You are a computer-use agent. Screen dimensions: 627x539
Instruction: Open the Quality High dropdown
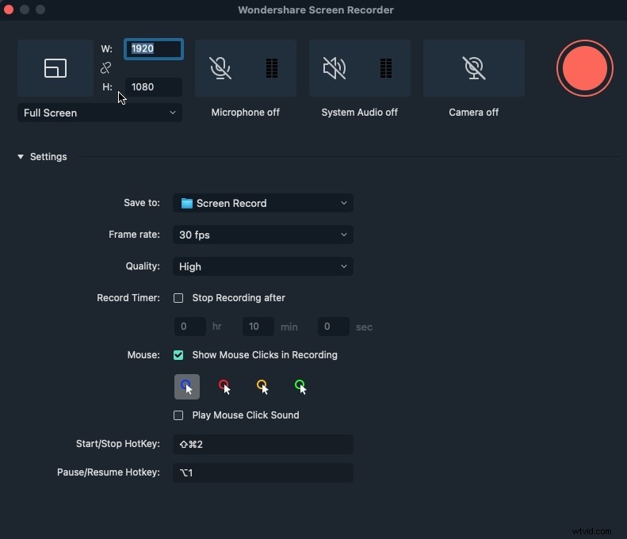pyautogui.click(x=263, y=266)
